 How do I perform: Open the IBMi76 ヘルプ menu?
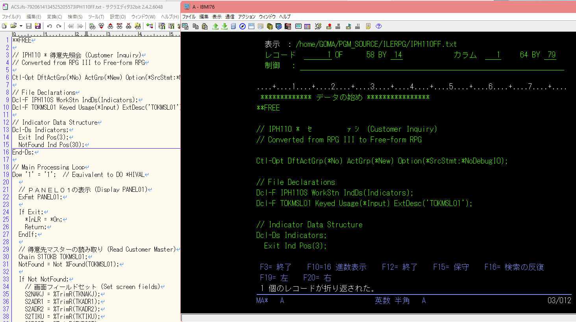(x=285, y=17)
